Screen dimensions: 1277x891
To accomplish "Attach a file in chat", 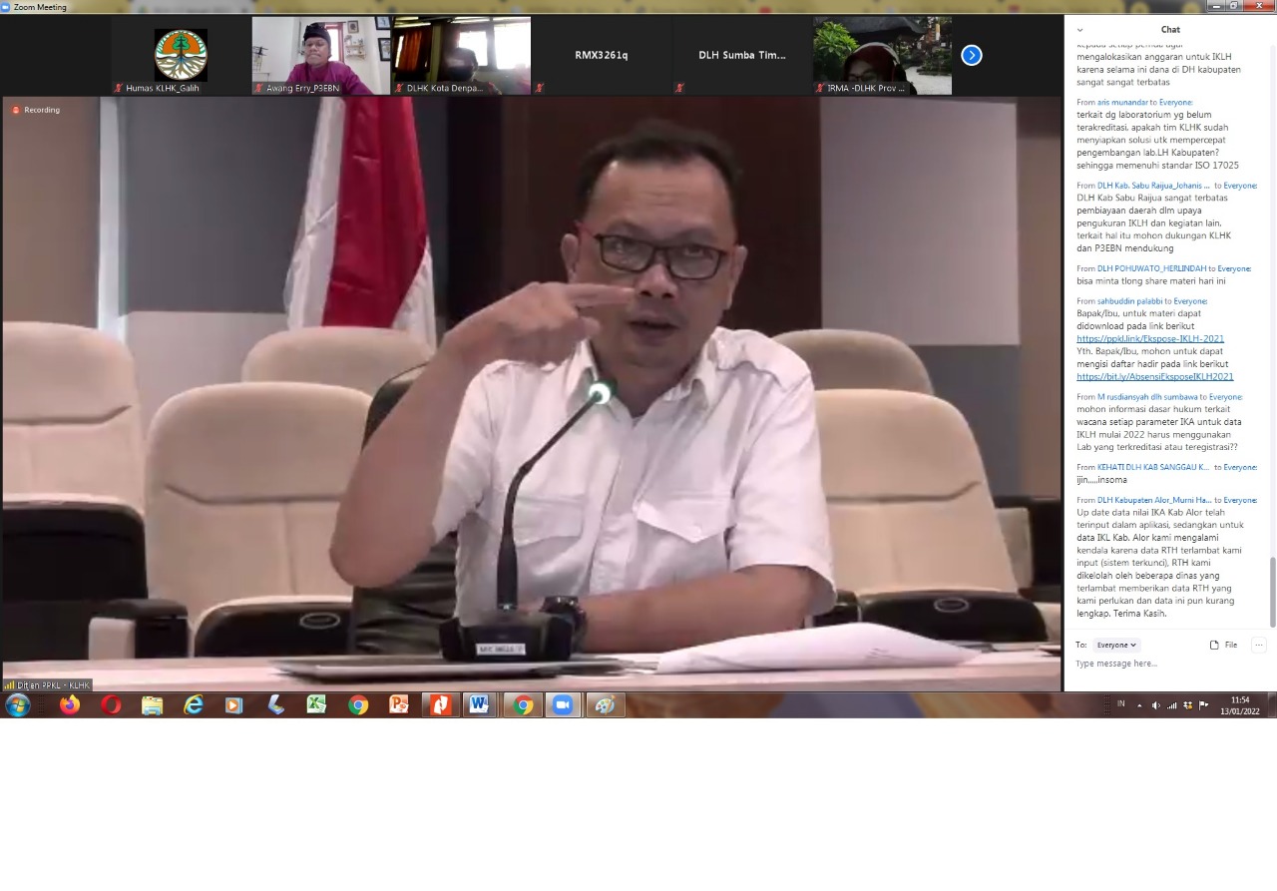I will point(1223,646).
